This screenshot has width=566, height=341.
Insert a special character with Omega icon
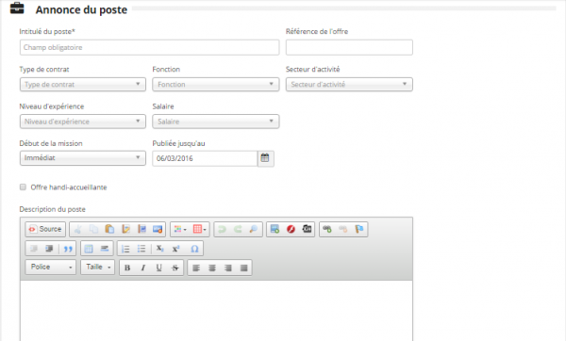coord(194,249)
